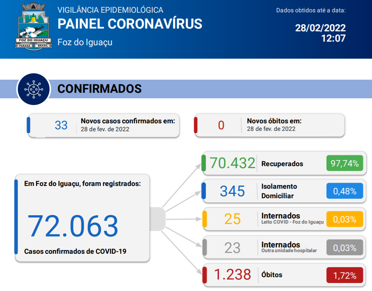This screenshot has width=372, height=291.
Task: Click the 'Outra unidade hospitalar' label
Action: pos(289,251)
